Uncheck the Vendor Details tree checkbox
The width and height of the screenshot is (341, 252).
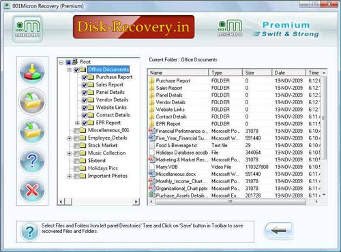85,100
